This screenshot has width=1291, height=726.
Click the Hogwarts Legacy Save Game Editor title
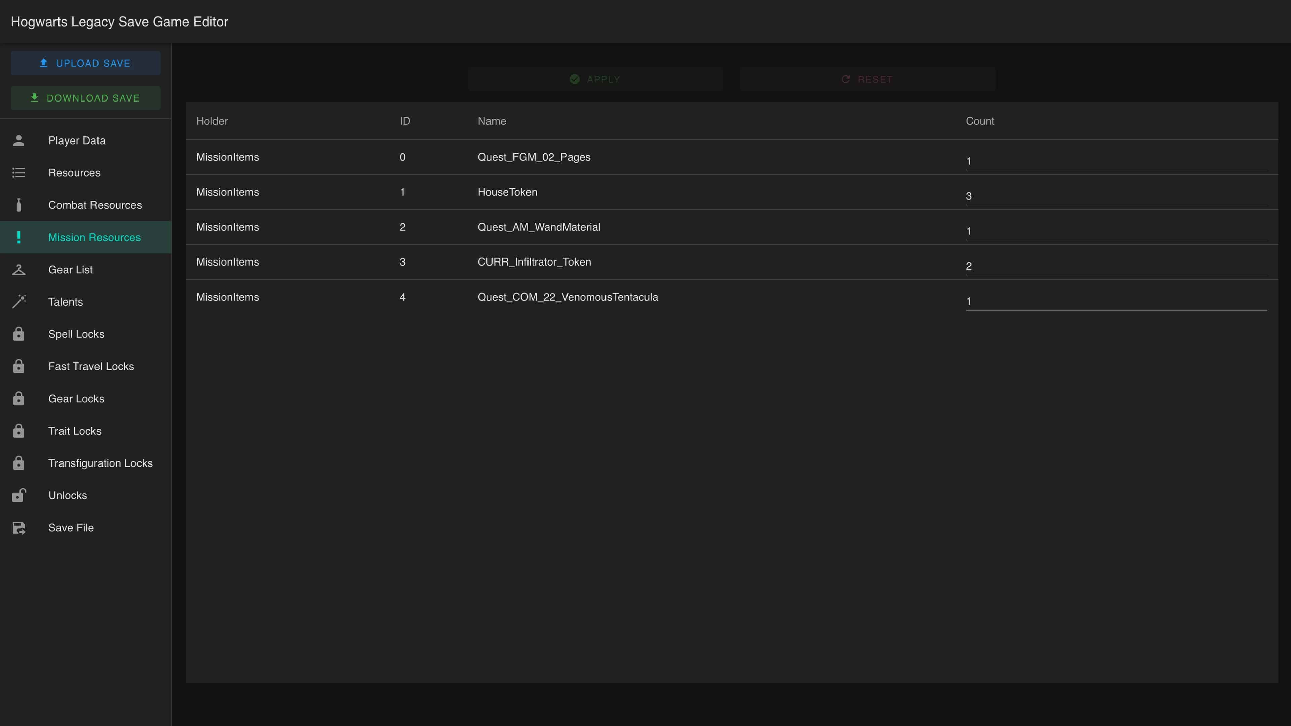point(119,22)
